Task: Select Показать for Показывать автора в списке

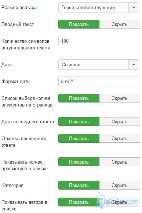Action: [79, 202]
